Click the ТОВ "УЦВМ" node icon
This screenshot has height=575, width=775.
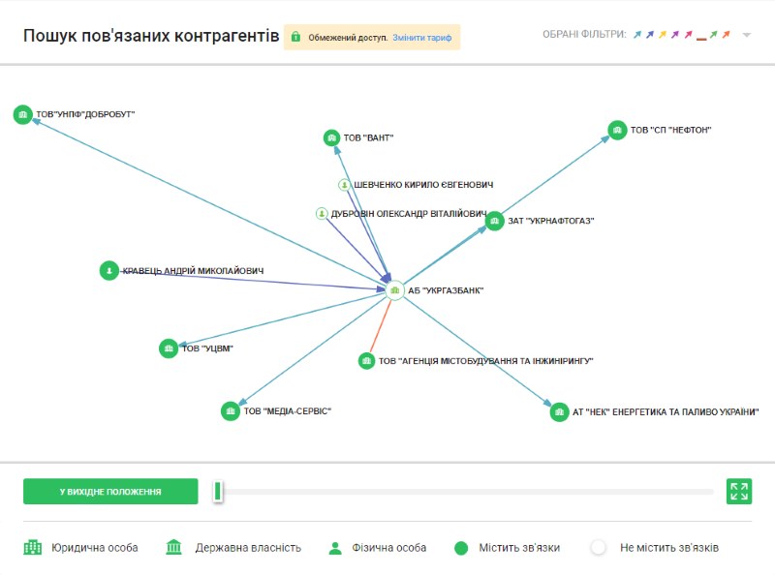(169, 348)
